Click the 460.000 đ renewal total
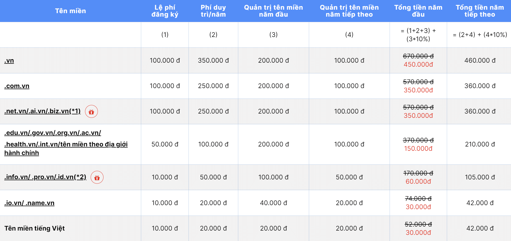The height and width of the screenshot is (241, 511). [x=480, y=61]
